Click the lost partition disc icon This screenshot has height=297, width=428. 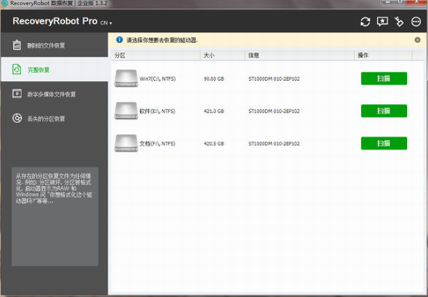[17, 118]
